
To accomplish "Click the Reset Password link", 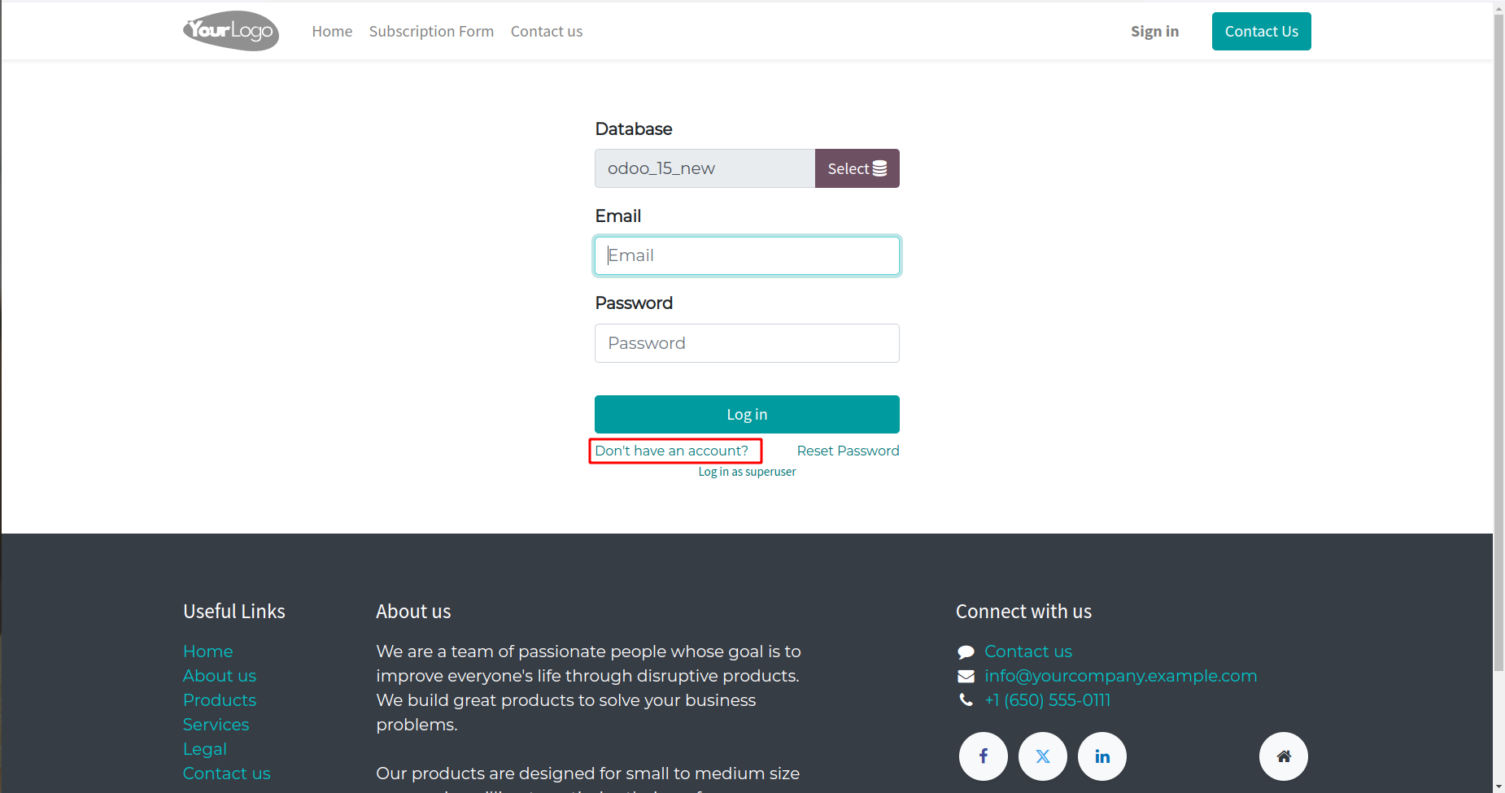I will click(848, 451).
